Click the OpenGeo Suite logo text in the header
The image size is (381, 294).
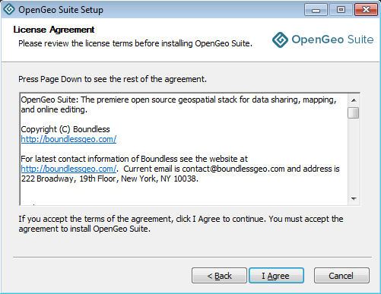(x=332, y=40)
